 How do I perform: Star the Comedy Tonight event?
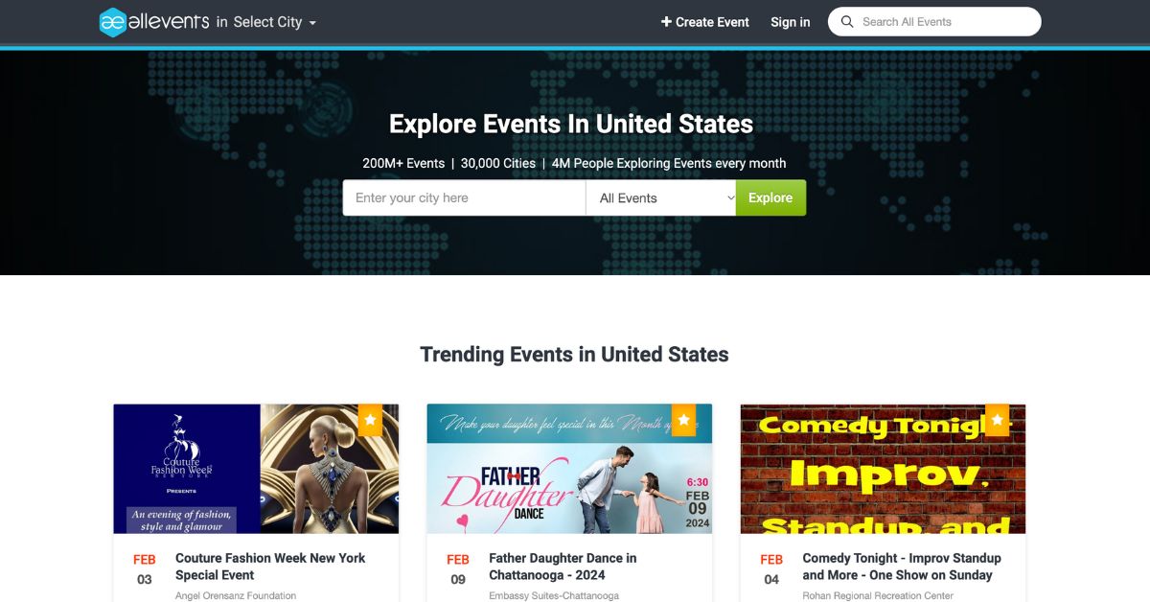coord(997,420)
